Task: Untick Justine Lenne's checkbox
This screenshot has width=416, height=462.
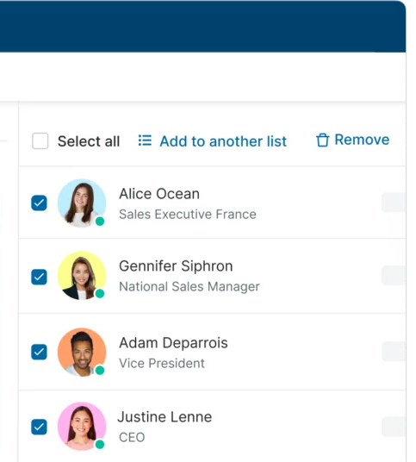Action: [39, 427]
